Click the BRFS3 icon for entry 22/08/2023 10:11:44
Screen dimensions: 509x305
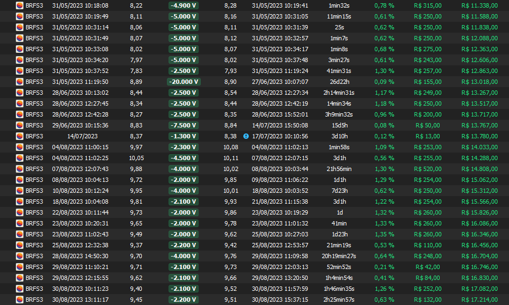point(20,212)
